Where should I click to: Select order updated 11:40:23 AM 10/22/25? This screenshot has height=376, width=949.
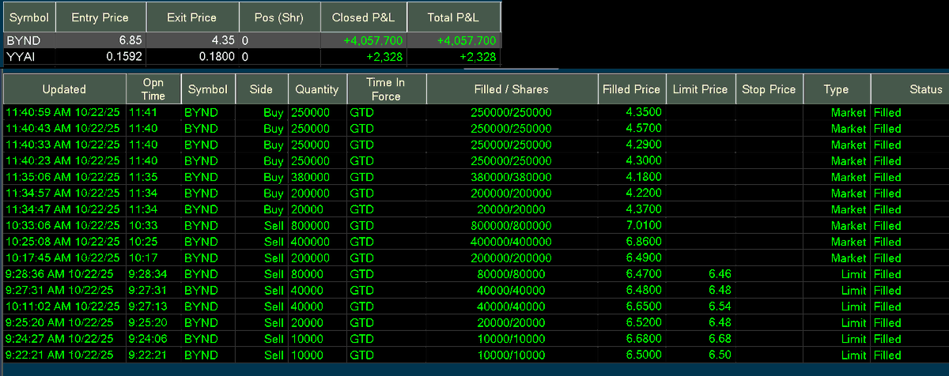tap(62, 161)
